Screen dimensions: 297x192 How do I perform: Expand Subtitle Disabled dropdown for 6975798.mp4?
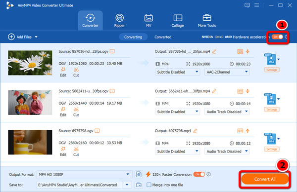pos(178,151)
